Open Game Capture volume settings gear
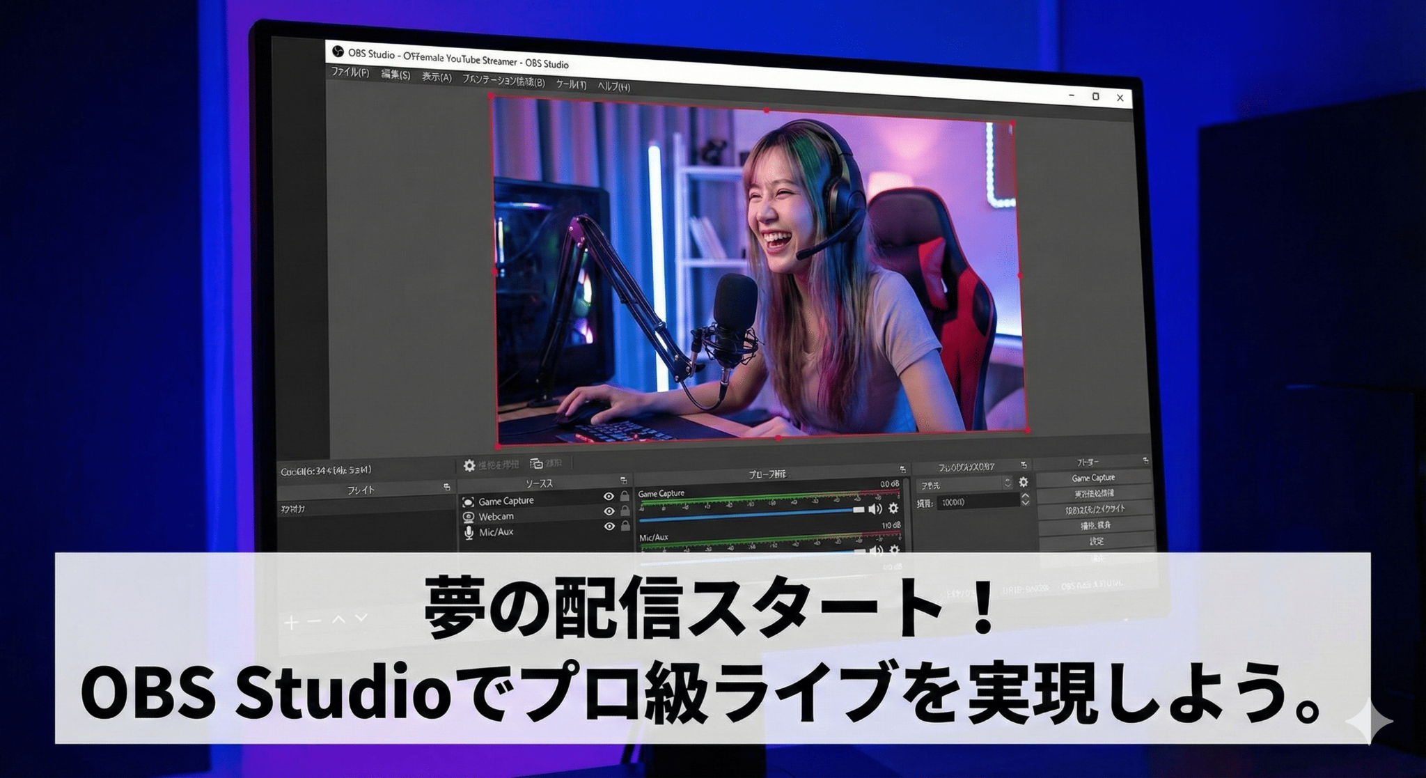 click(892, 508)
